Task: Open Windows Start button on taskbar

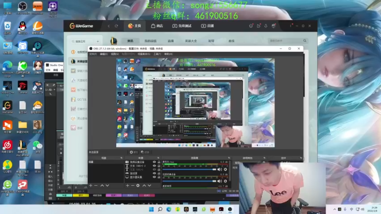Action: coord(151,209)
